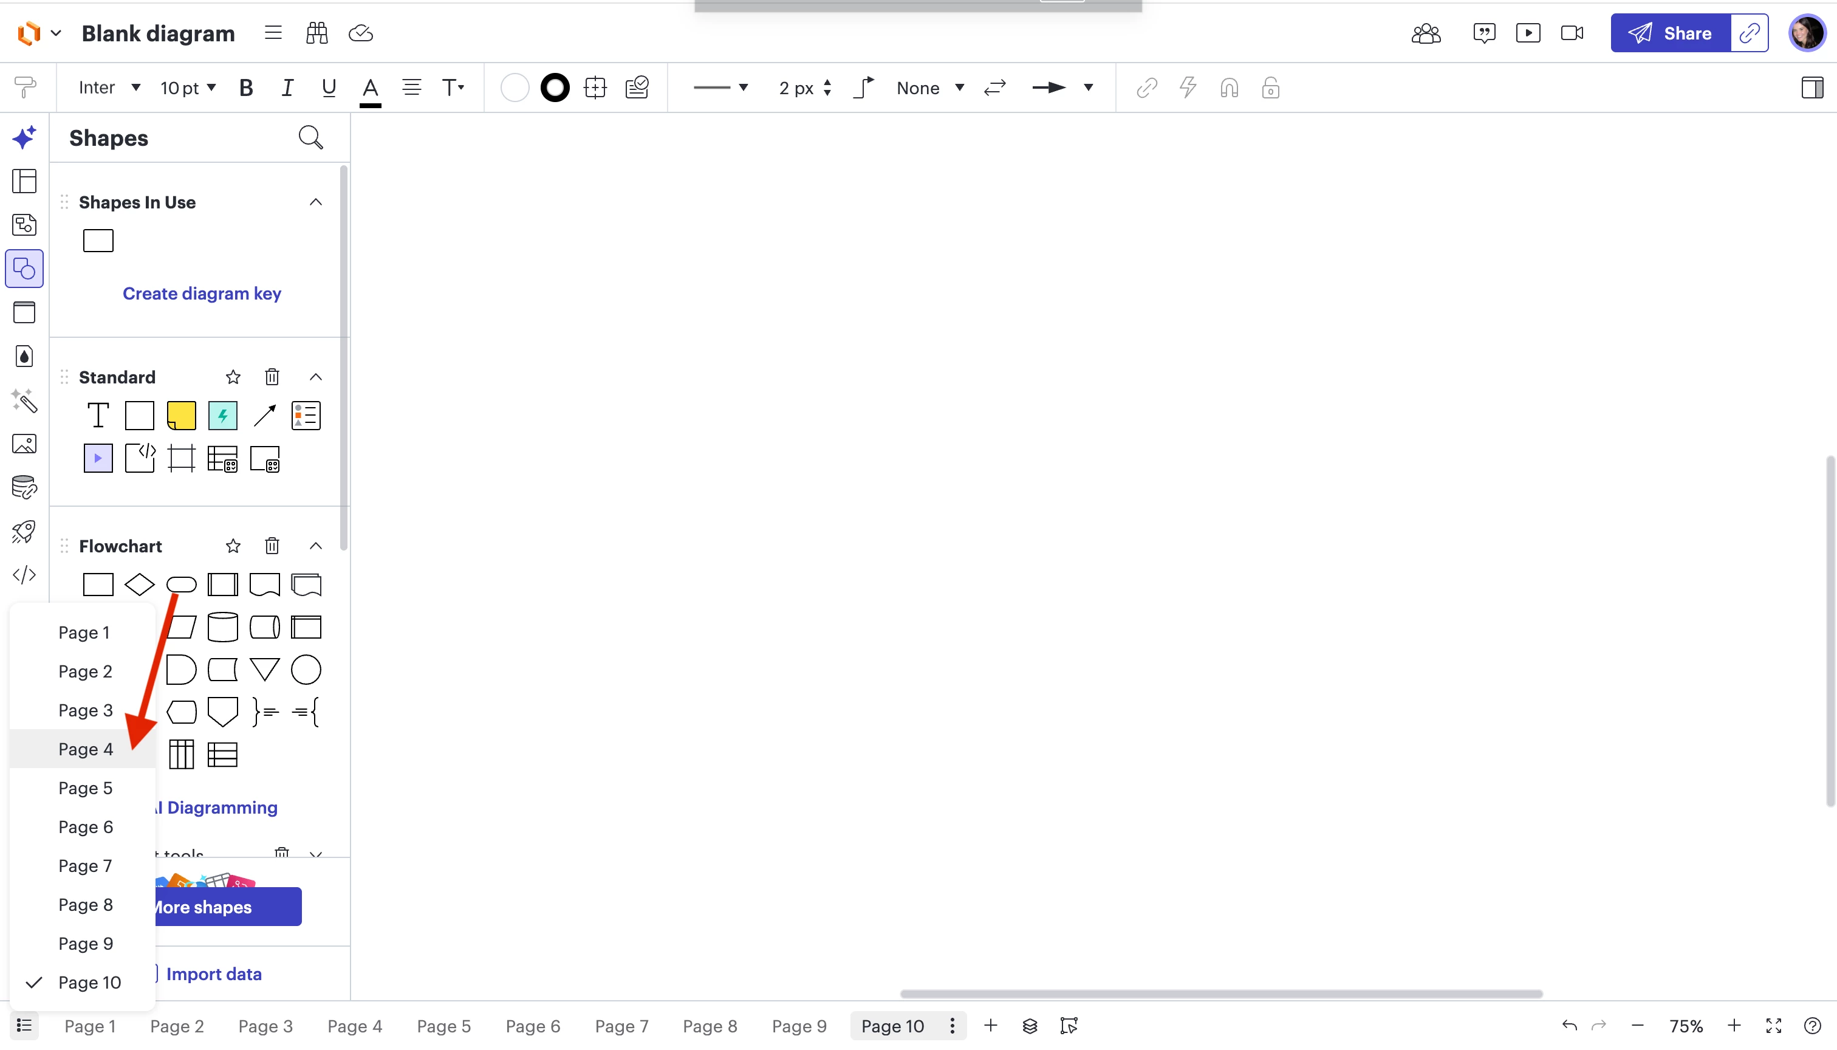This screenshot has height=1050, width=1837.
Task: Click the yellow sticky note shape
Action: (x=181, y=416)
